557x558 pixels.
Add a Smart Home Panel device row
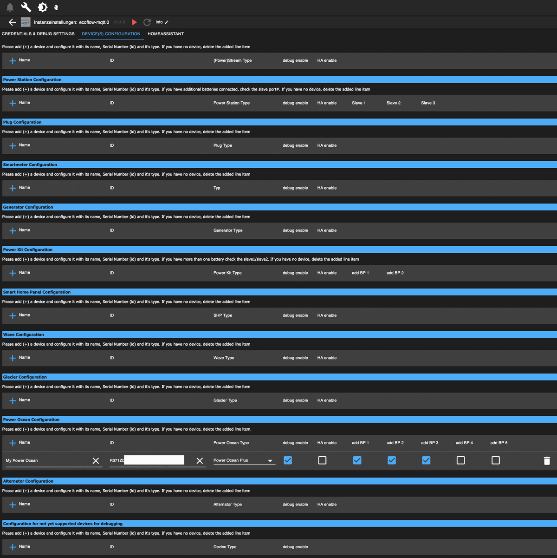pyautogui.click(x=13, y=316)
